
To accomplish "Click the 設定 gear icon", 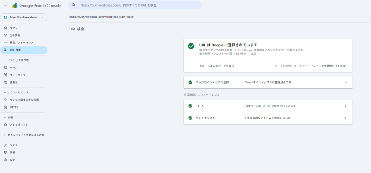I will 5,160.
